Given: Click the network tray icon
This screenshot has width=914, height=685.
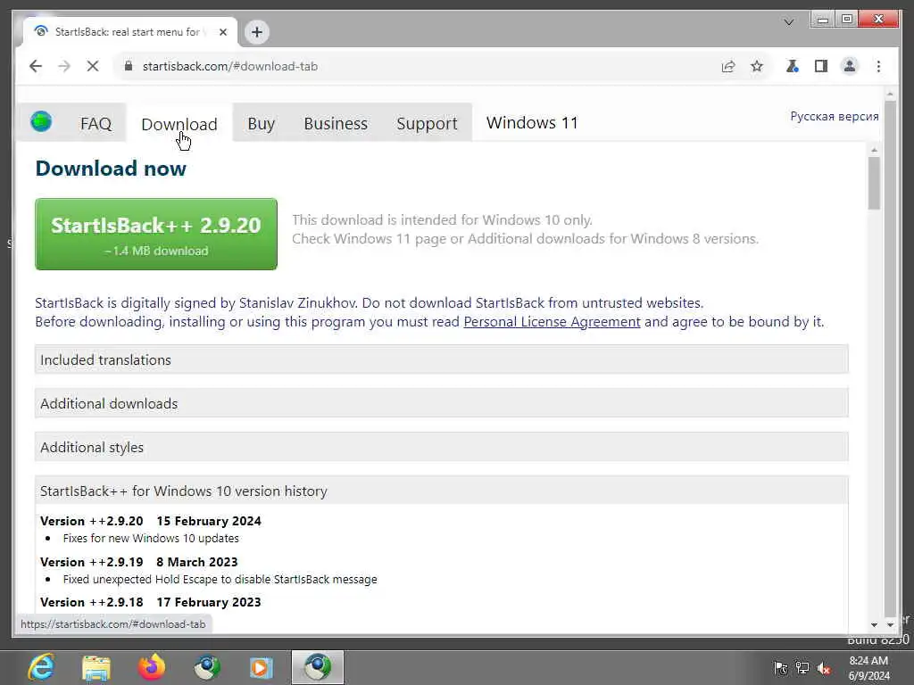Looking at the screenshot, I should [802, 668].
